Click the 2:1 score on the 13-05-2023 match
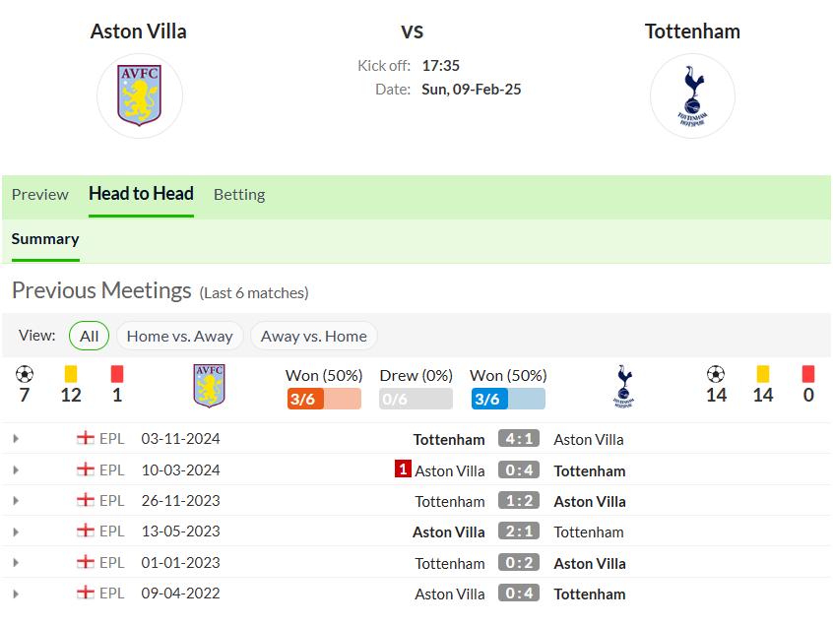Screen dimensions: 833x625 (519, 531)
